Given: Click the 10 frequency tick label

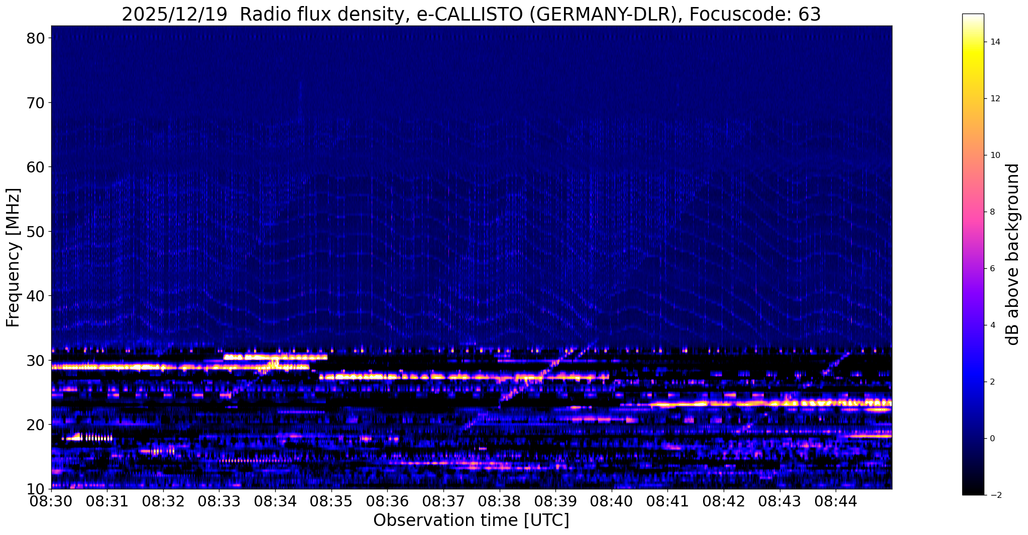Looking at the screenshot, I should [x=36, y=488].
